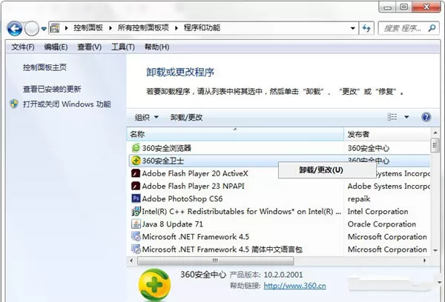The width and height of the screenshot is (445, 302).
Task: Expand chevron before 所有控制面板项 breadcrumb
Action: (111, 28)
